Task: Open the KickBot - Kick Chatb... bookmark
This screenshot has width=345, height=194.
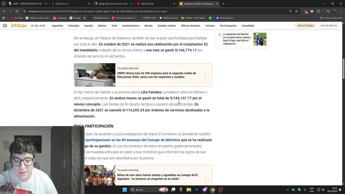Action: click(194, 18)
